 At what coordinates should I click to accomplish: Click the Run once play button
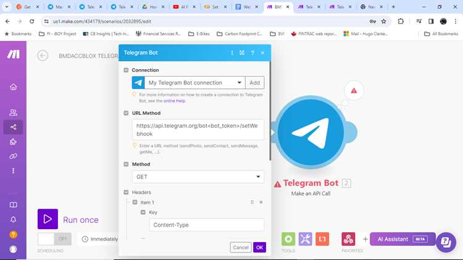[x=48, y=219]
